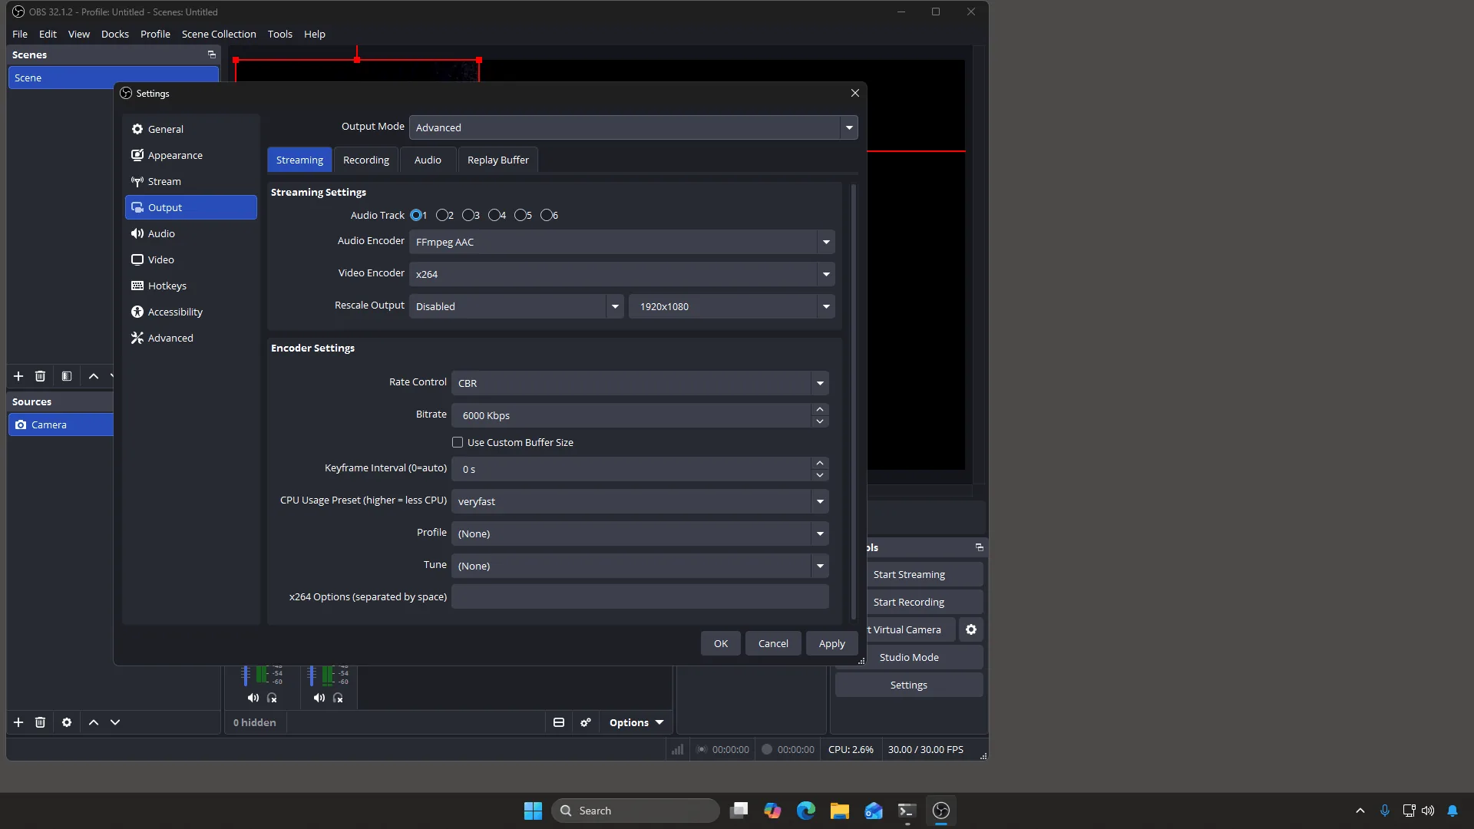1474x829 pixels.
Task: Open Stream settings category
Action: pos(190,181)
